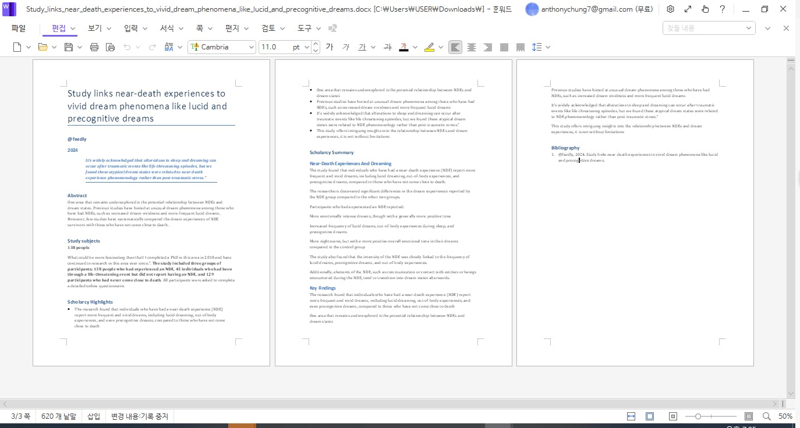This screenshot has height=428, width=800.
Task: Open the line spacing tool
Action: (537, 47)
